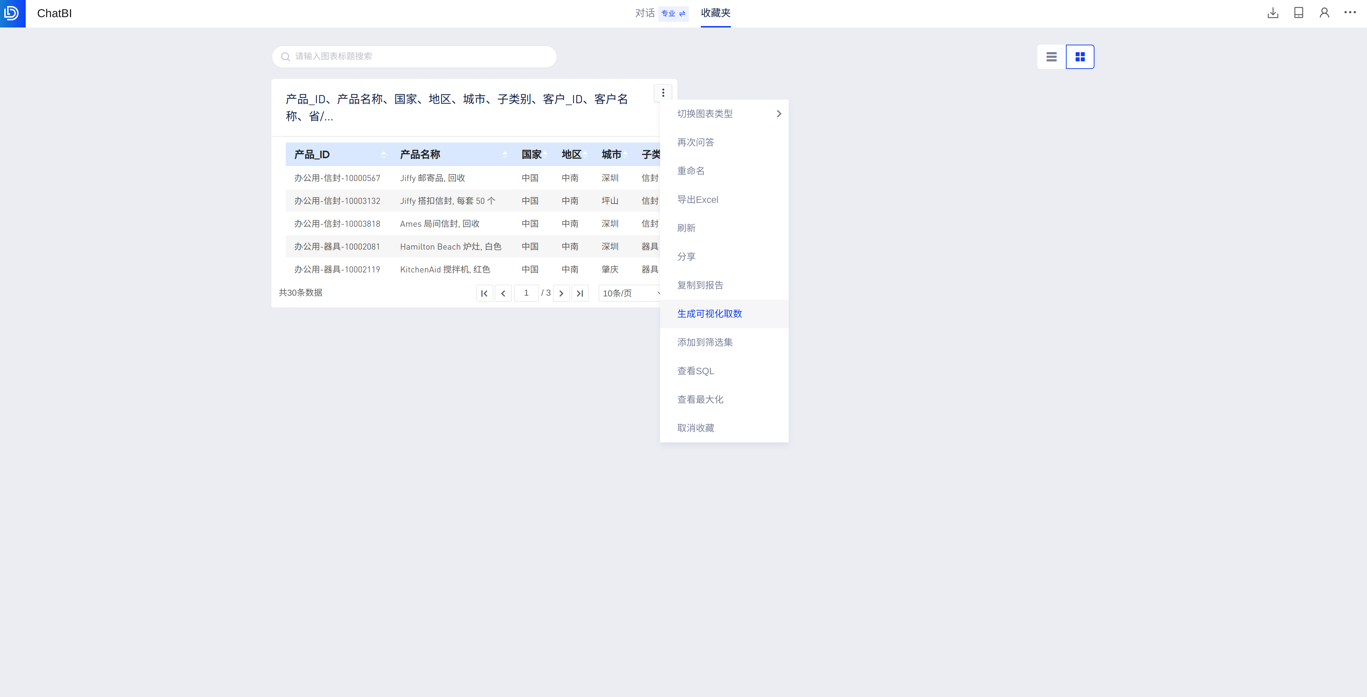
Task: Toggle the 专业 mode switch
Action: click(673, 14)
